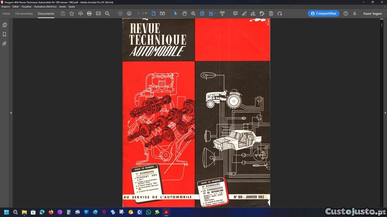Click the print icon in toolbar
Screen dimensions: 387x217
click(x=89, y=13)
